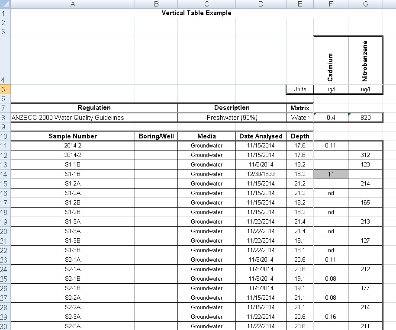Select the Boring/Well header cell
Viewport: 396px width, 330px height.
156,136
